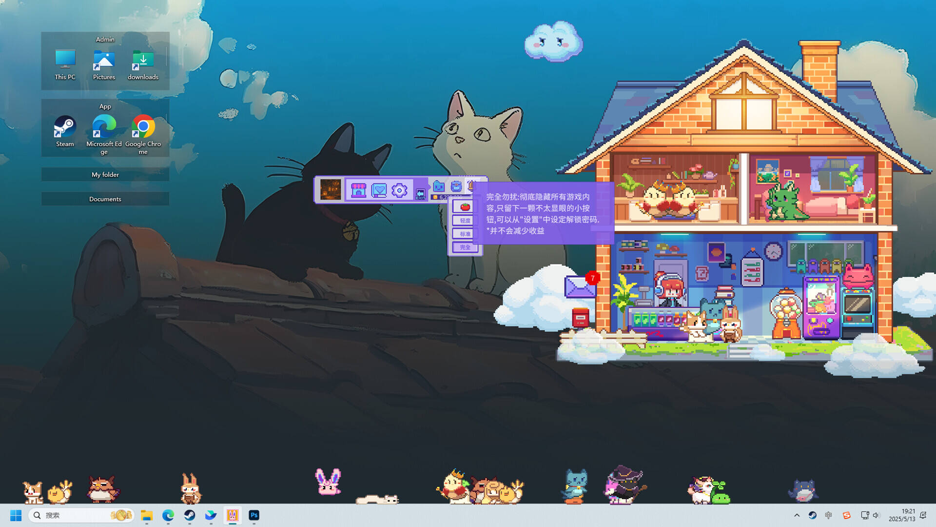Open the heart album book icon
The width and height of the screenshot is (936, 527).
[x=379, y=190]
